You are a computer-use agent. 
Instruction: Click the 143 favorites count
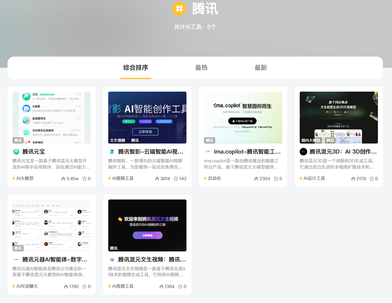click(183, 179)
